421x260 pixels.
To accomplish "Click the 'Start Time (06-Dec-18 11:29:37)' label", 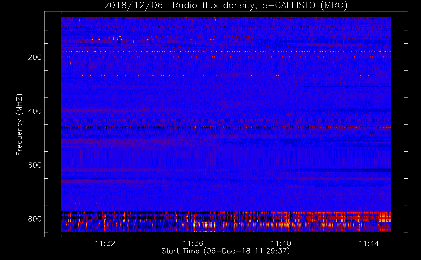I will point(226,251).
